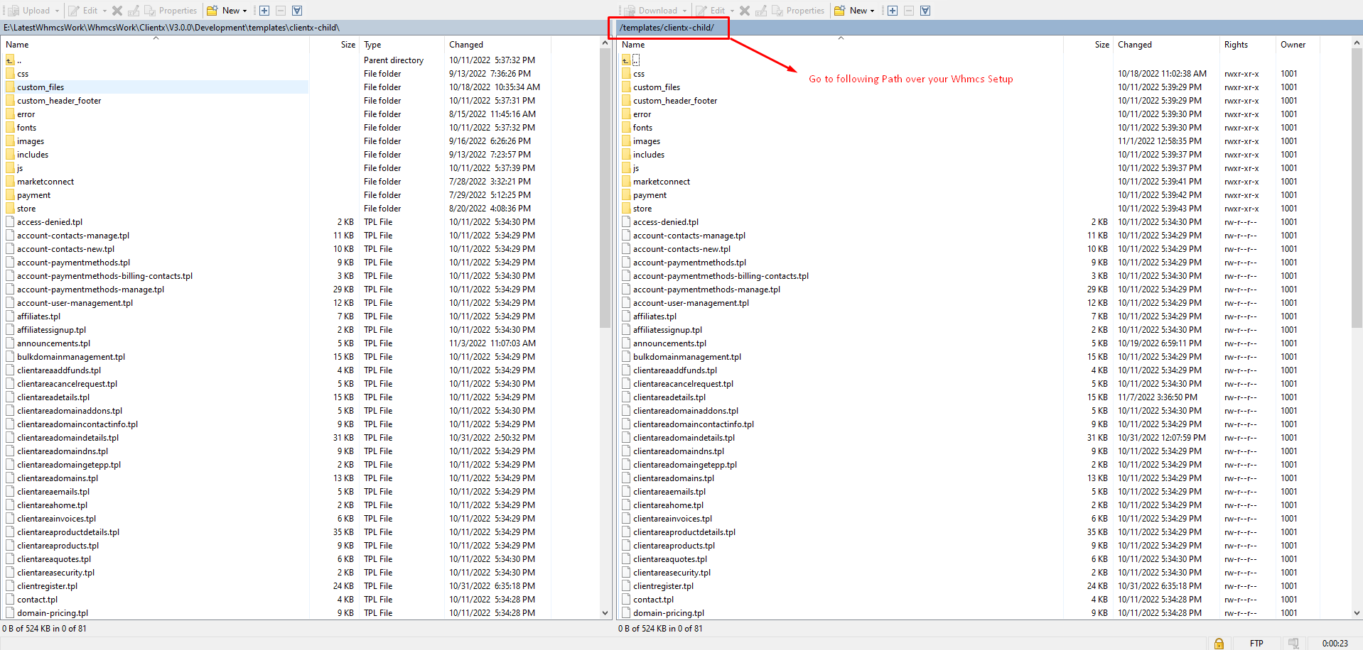Click the remote panel Properties button
The image size is (1363, 650).
coord(798,11)
